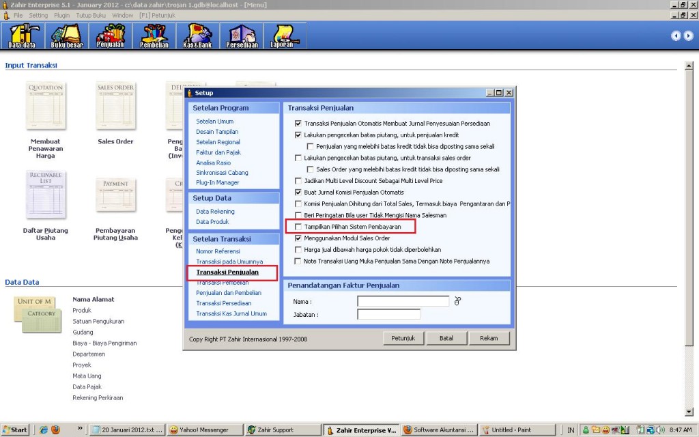Click the main window scroll down arrow
699x437 pixels.
[689, 412]
